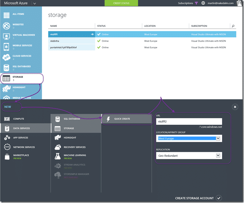The image size is (244, 203).
Task: Open martin@nakedalm.com account menu
Action: (221, 3)
